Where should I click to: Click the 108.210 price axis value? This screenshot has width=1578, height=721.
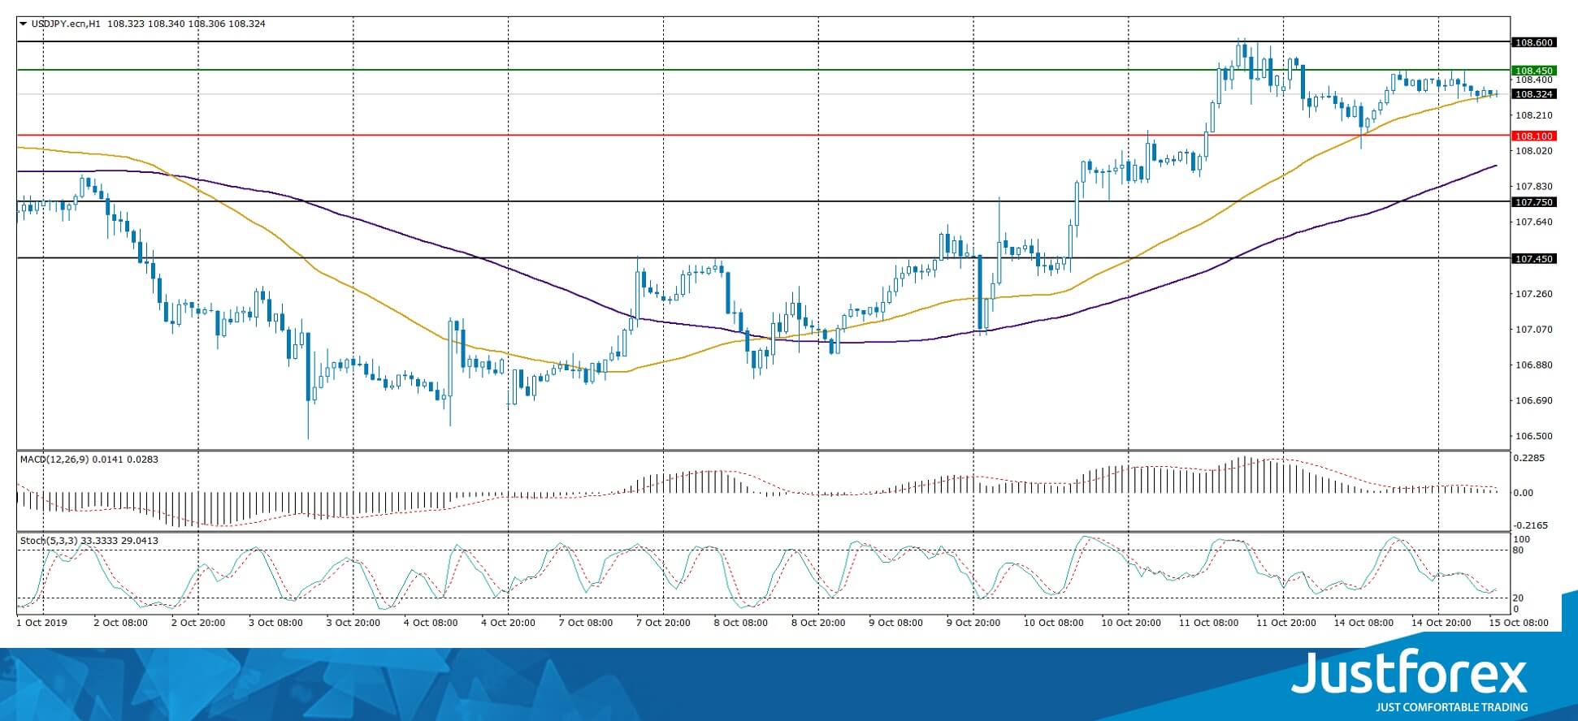1533,115
